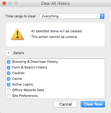Enable Offline Website Data checkbox
Viewport: 111px width, 113px height.
coord(9,90)
